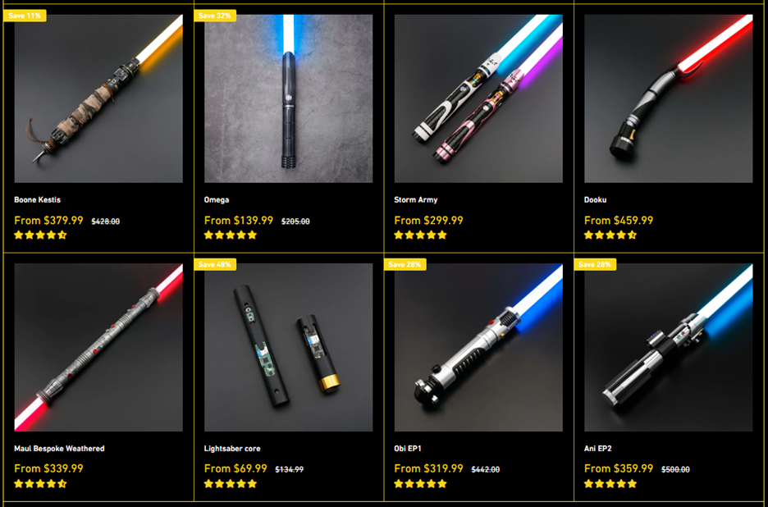Click the Boone Kestis product title
The height and width of the screenshot is (507, 768).
[37, 200]
